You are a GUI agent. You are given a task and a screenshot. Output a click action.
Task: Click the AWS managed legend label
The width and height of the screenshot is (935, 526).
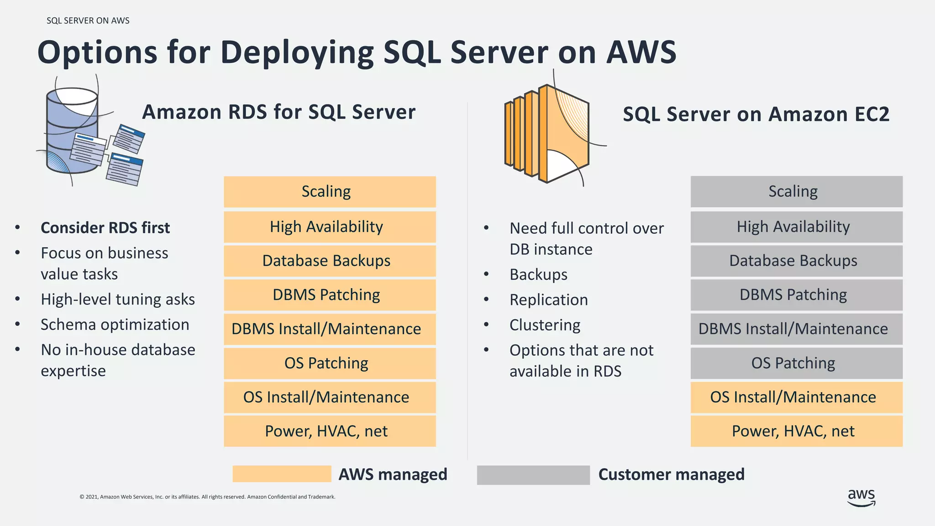coord(393,474)
